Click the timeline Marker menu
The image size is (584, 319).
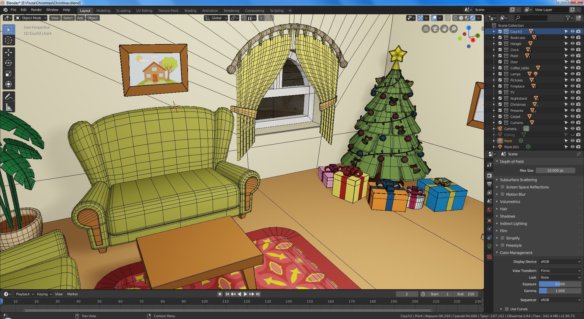point(72,294)
